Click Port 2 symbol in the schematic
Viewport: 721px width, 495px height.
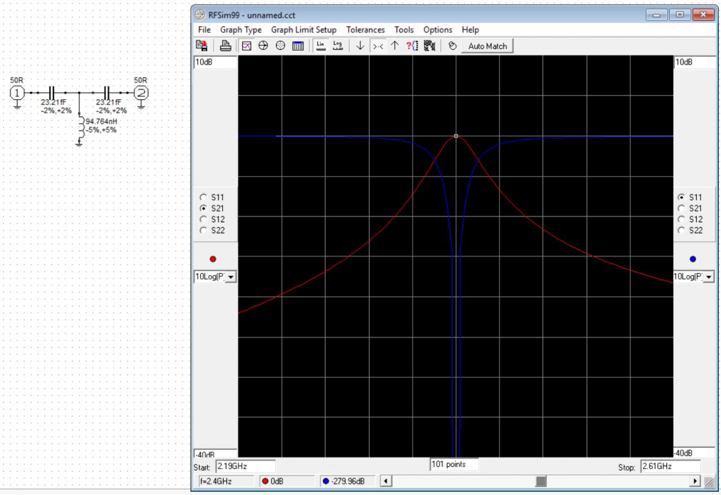(142, 93)
